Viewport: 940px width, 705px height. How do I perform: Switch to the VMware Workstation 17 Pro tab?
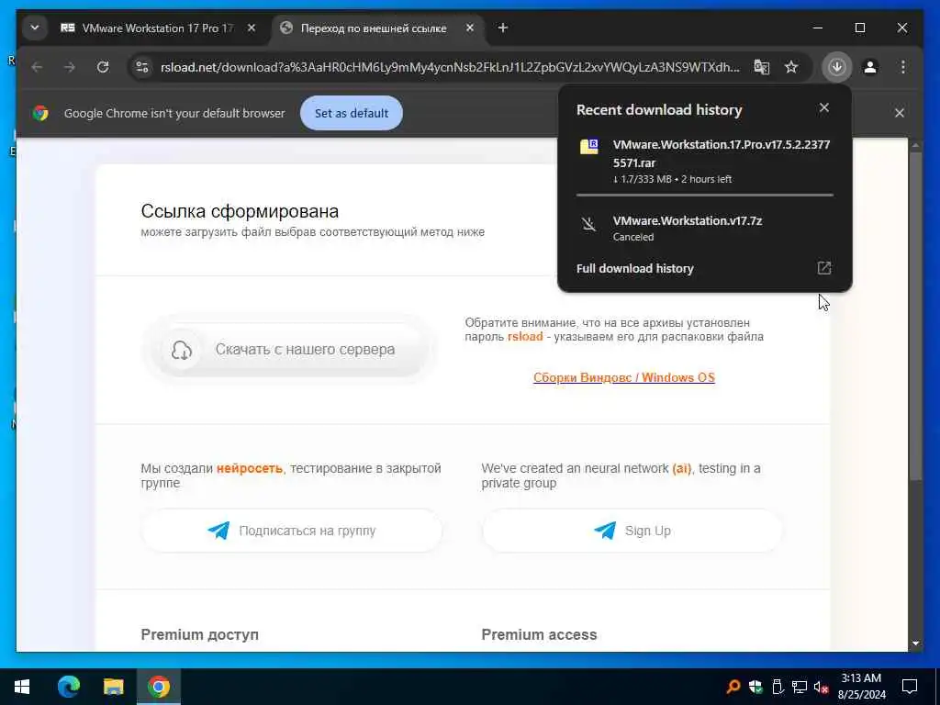[158, 28]
